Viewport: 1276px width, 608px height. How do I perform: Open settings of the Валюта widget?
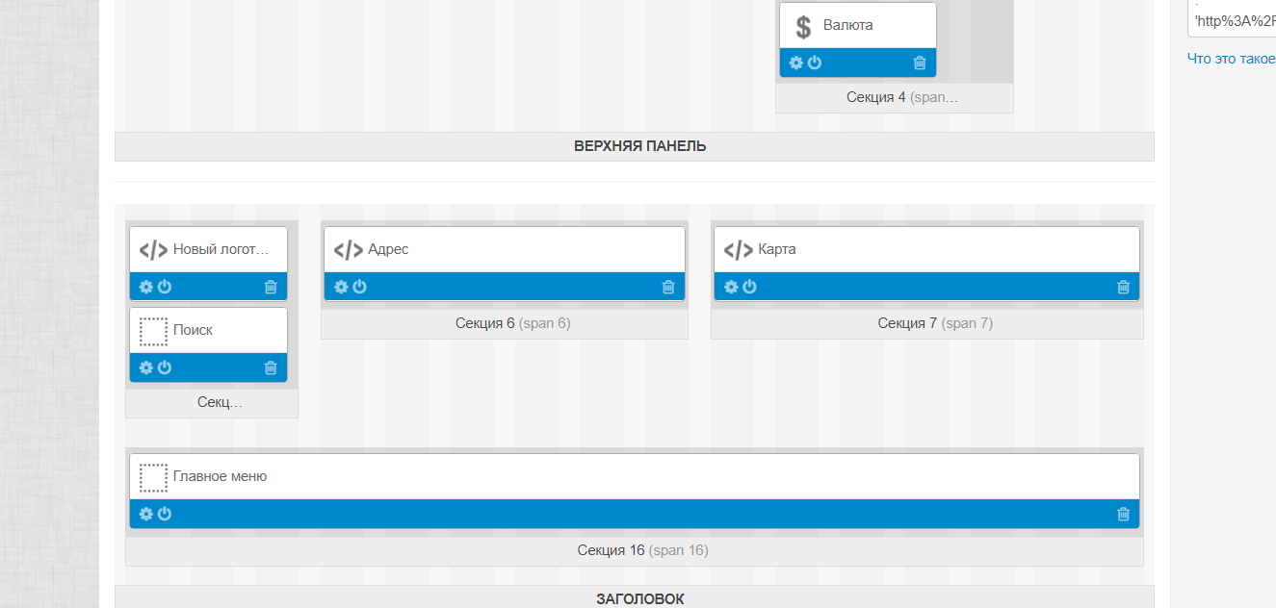[x=794, y=62]
